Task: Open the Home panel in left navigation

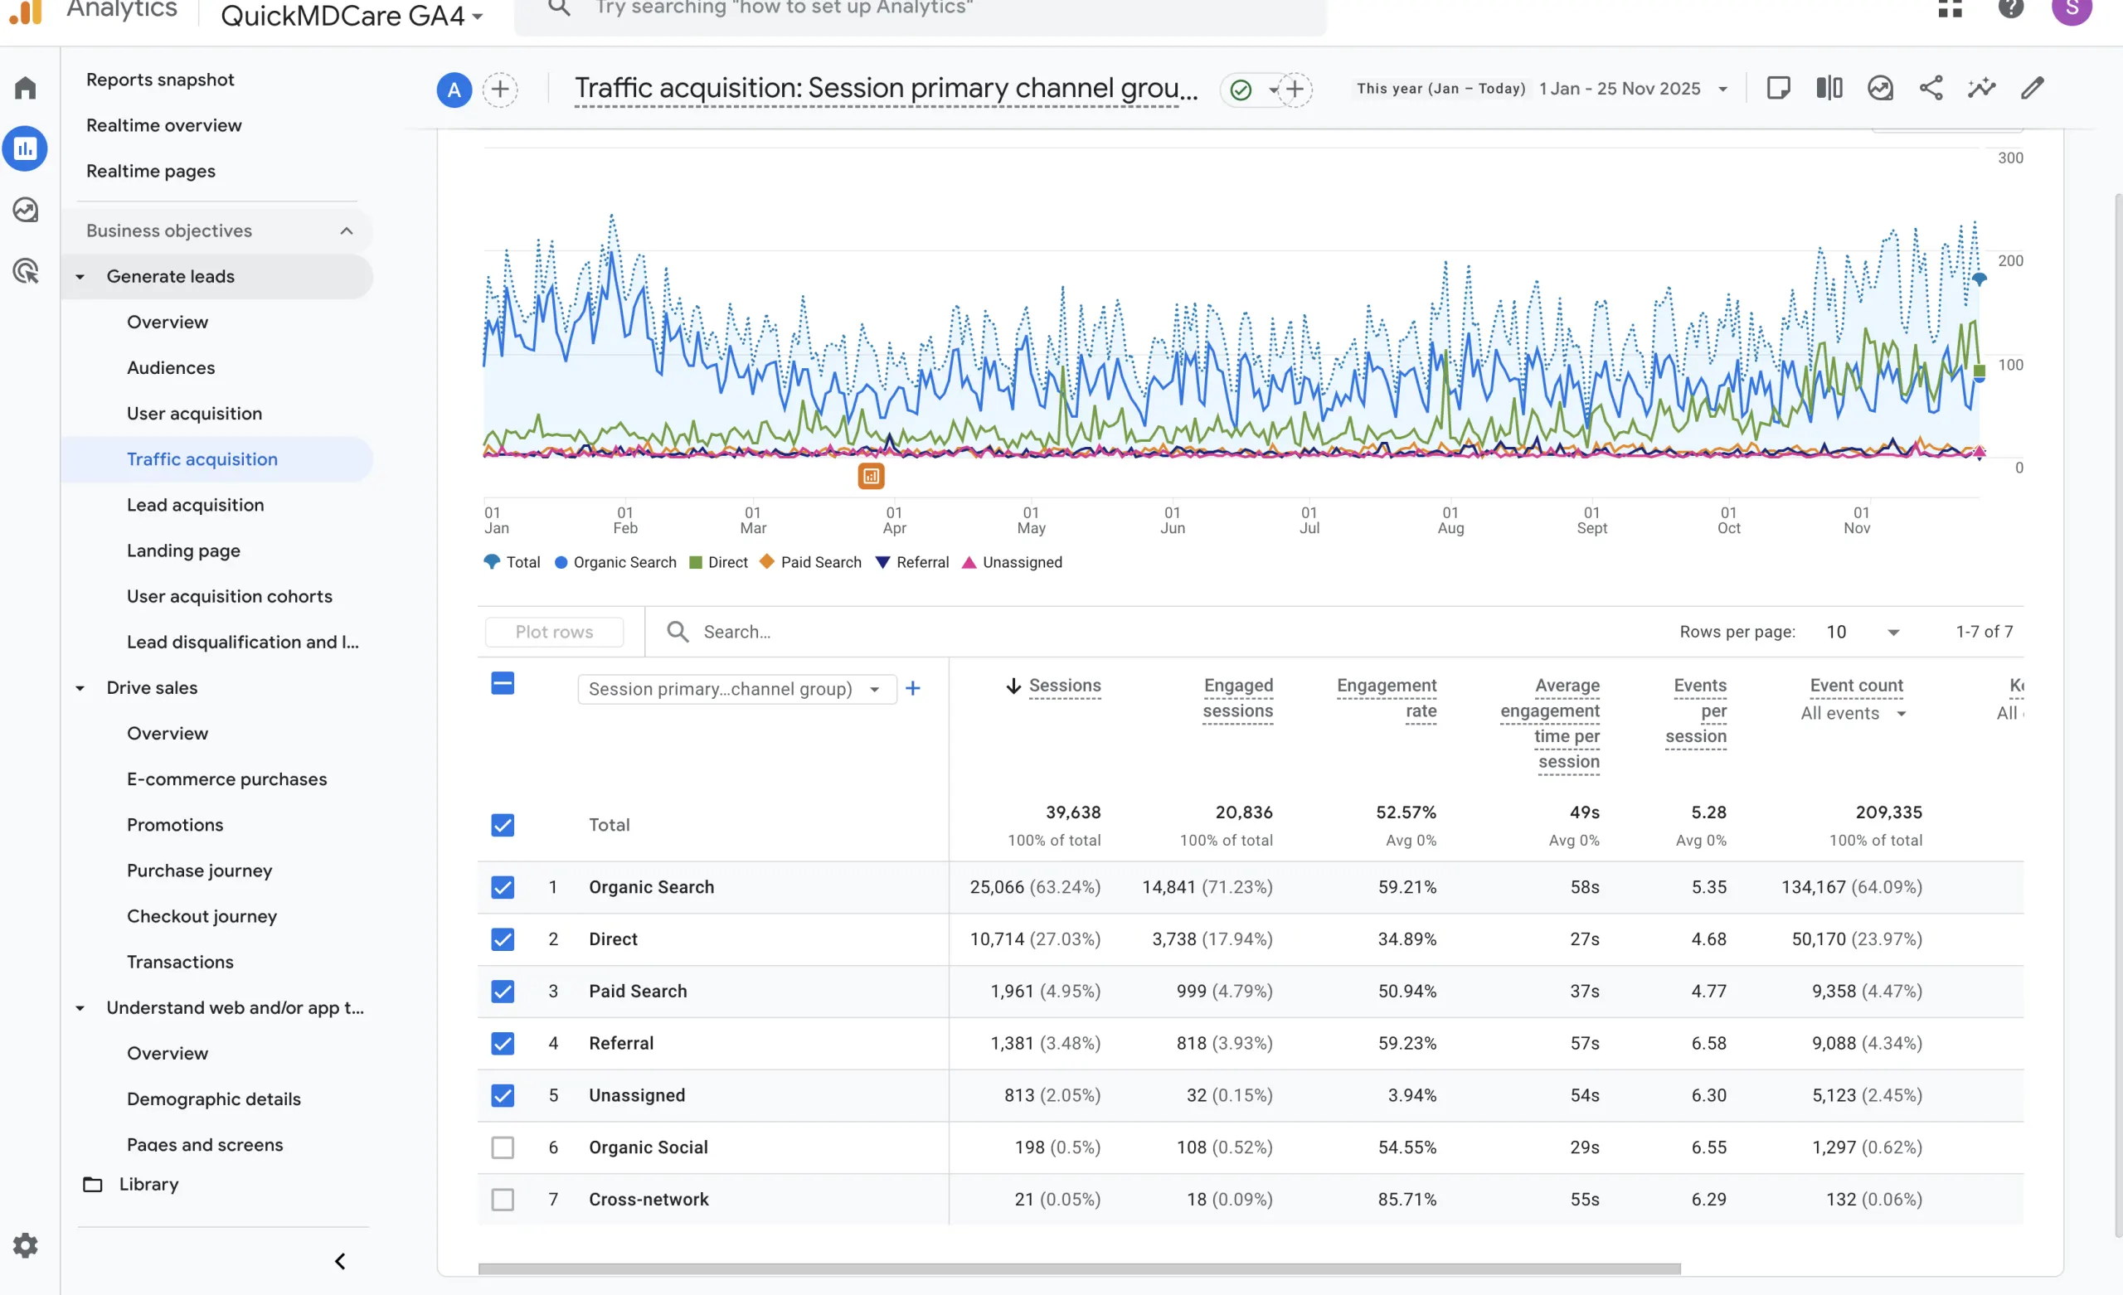Action: pos(25,87)
